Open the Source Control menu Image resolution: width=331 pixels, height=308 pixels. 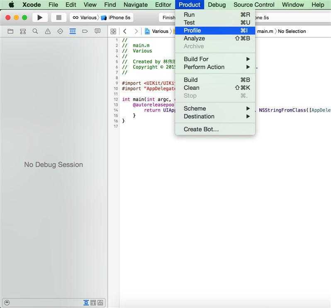254,5
